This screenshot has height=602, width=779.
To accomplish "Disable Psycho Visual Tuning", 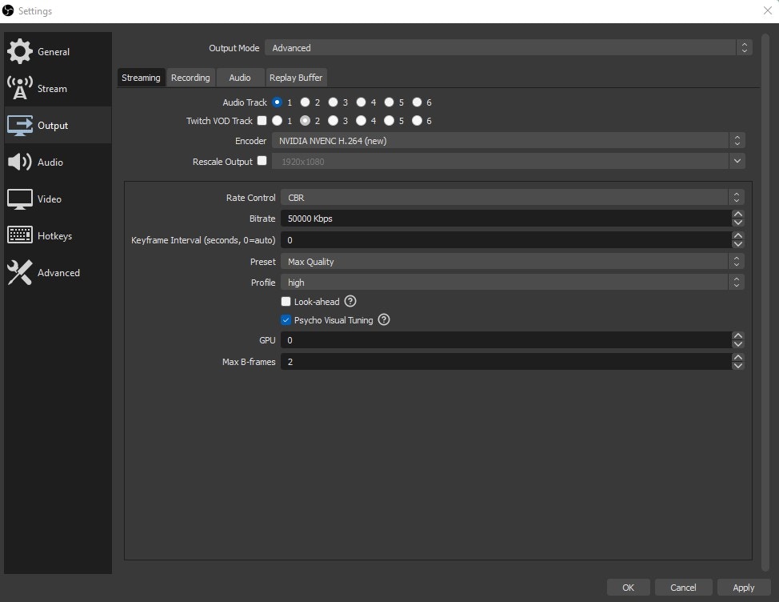I will [x=286, y=320].
